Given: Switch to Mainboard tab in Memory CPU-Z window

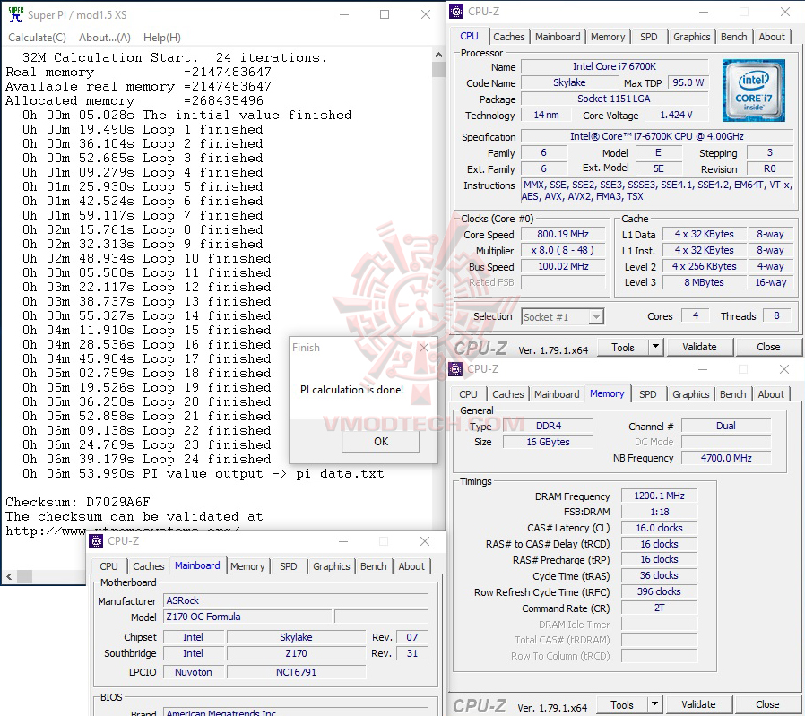Looking at the screenshot, I should coord(557,394).
